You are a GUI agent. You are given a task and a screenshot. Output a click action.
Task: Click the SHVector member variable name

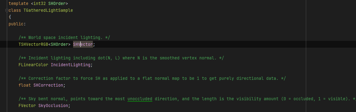pyautogui.click(x=83, y=45)
